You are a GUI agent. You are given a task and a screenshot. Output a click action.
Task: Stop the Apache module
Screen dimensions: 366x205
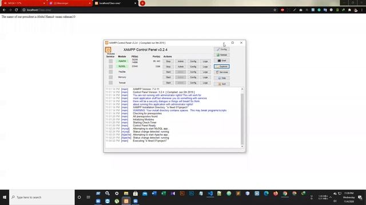point(168,61)
